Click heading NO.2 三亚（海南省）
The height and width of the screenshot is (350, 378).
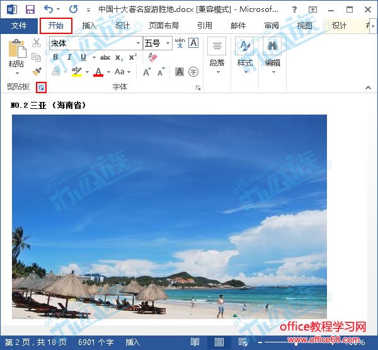49,105
